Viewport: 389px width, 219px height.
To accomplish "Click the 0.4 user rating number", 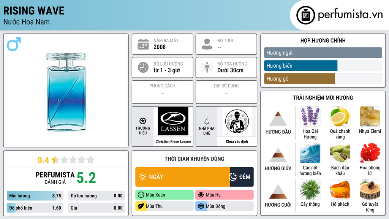I will [x=43, y=160].
